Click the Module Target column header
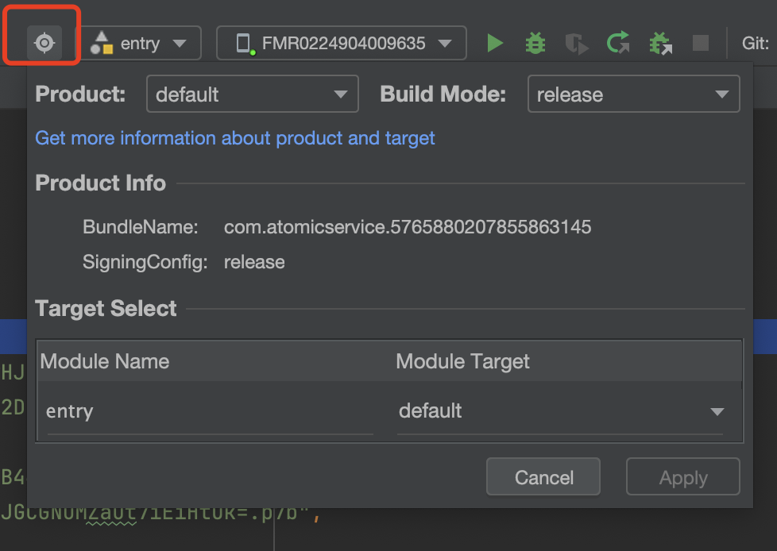This screenshot has height=551, width=777. click(462, 361)
